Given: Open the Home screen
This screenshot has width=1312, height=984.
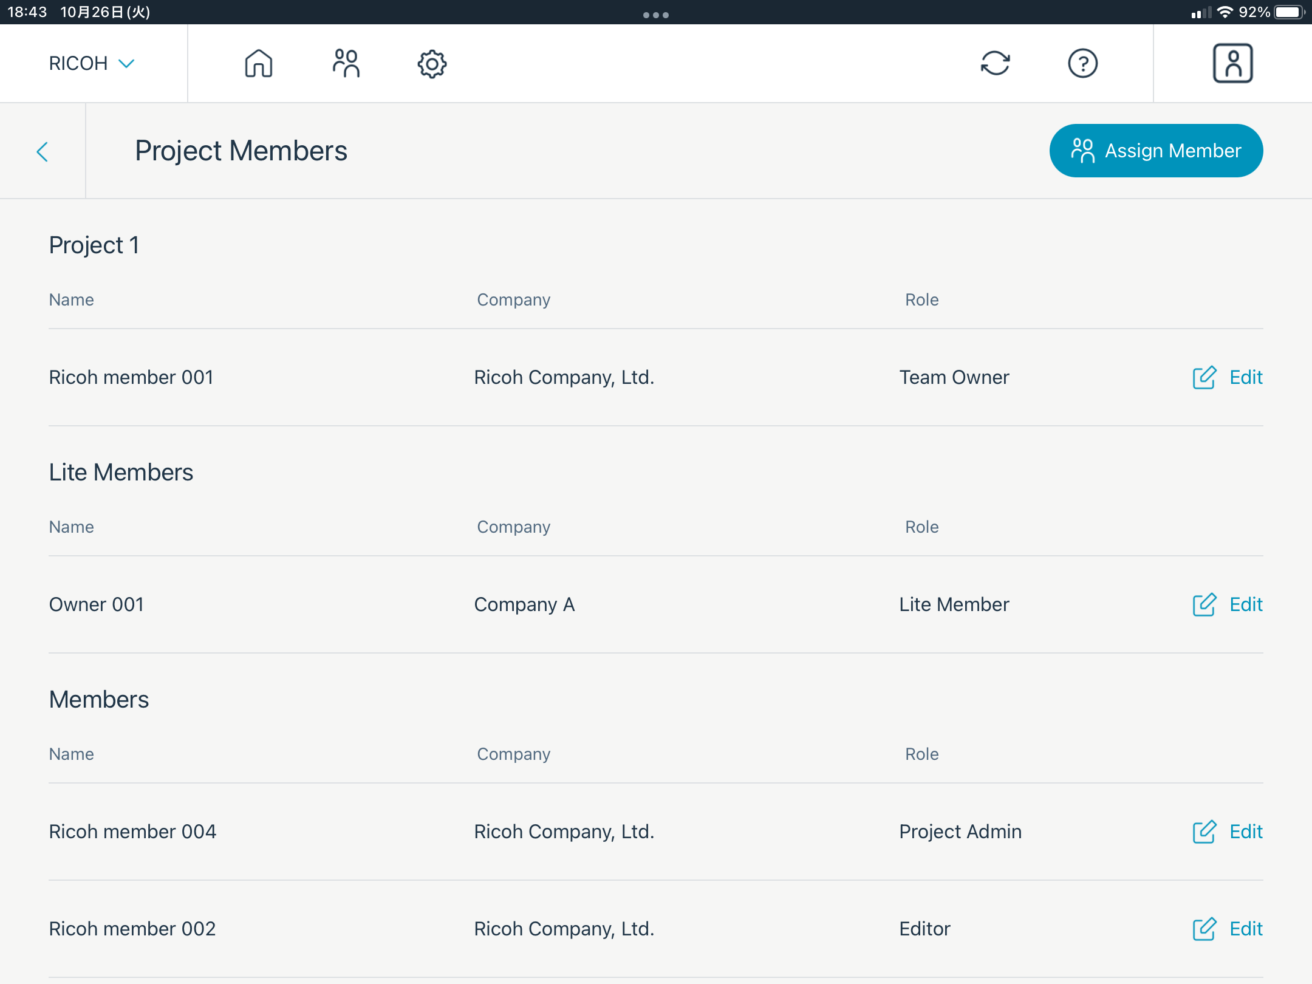Looking at the screenshot, I should [258, 63].
